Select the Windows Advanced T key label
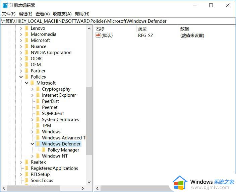236x192 pixels. pos(64,138)
